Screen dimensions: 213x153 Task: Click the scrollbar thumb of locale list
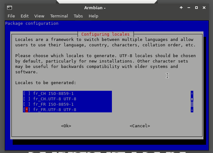click(192, 99)
